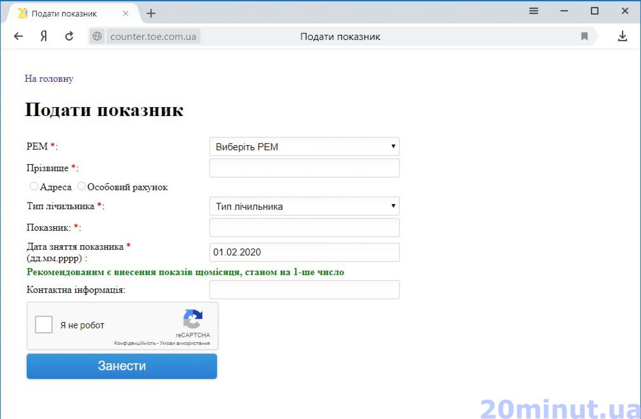Open the Тип лічильника dropdown
The height and width of the screenshot is (419, 641).
pyautogui.click(x=304, y=206)
